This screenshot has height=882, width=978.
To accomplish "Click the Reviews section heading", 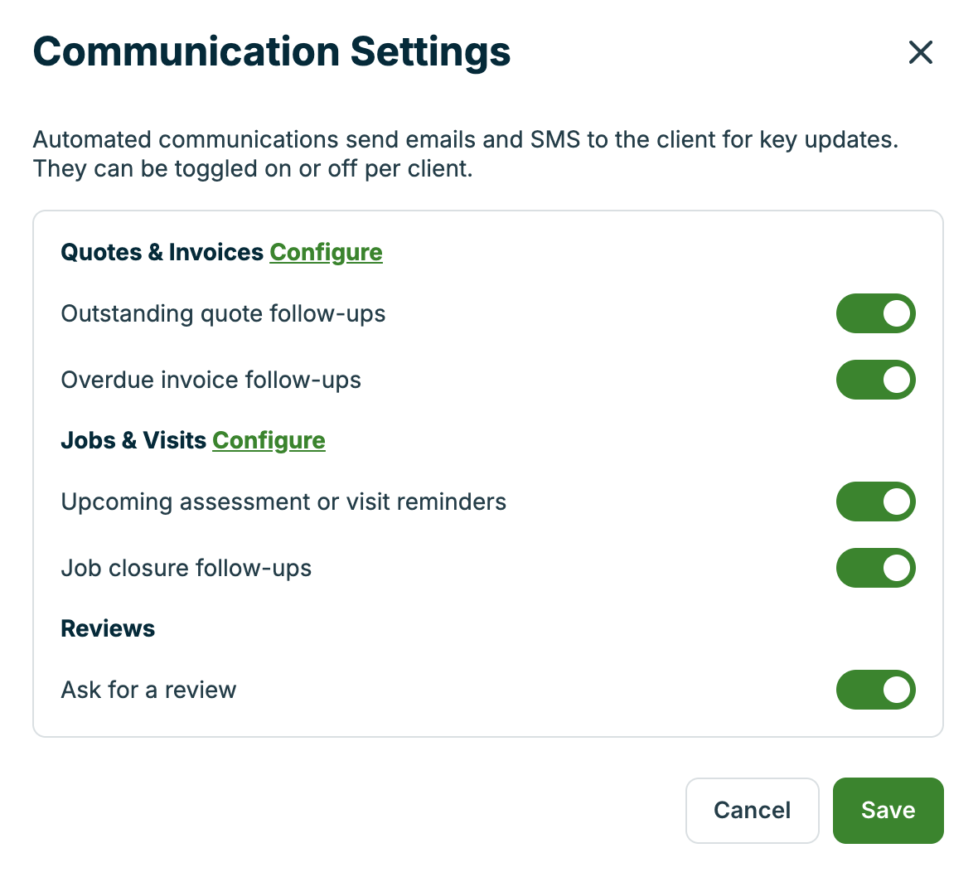I will tap(108, 628).
